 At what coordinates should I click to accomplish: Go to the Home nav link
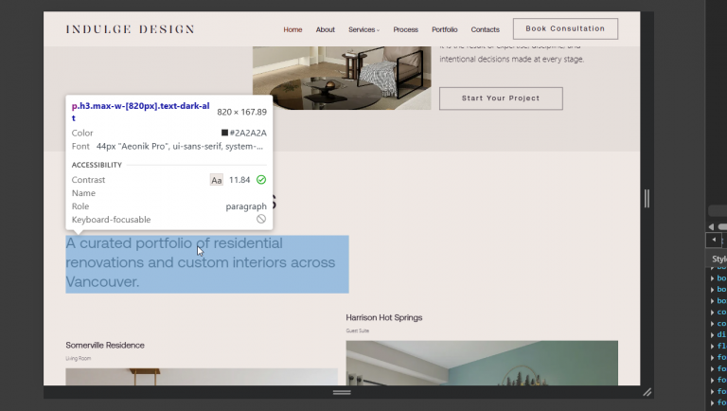[x=293, y=29]
